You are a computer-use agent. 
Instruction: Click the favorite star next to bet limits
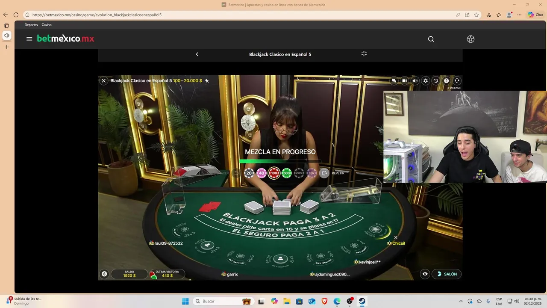coord(207,80)
